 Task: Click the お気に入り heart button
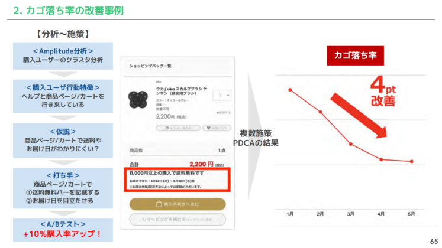pos(217,128)
